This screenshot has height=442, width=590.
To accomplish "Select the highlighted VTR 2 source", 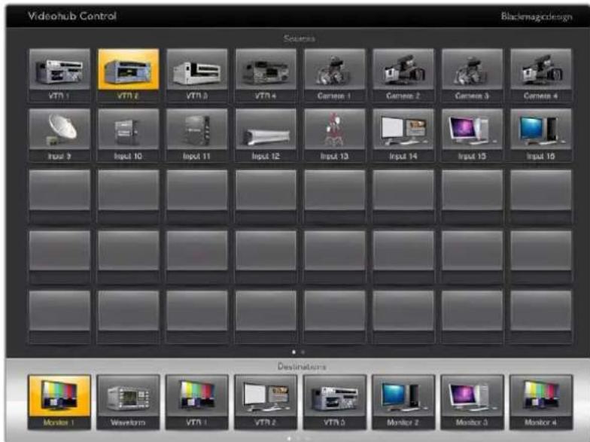I will point(128,75).
